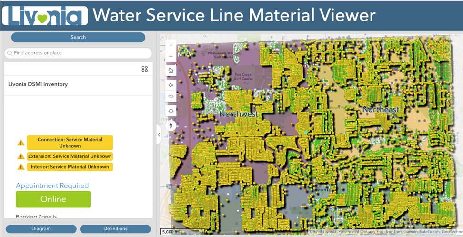
Task: Click the Northwest map label
Action: pyautogui.click(x=239, y=114)
